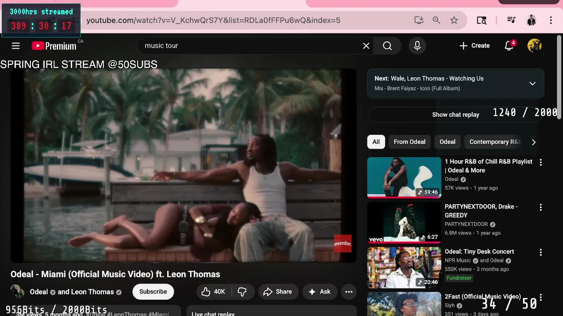Expand the Next playlist panel chevron
Image resolution: width=563 pixels, height=316 pixels.
[x=532, y=83]
